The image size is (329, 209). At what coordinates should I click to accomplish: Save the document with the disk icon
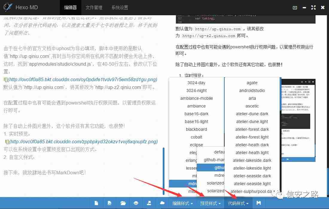click(x=258, y=203)
